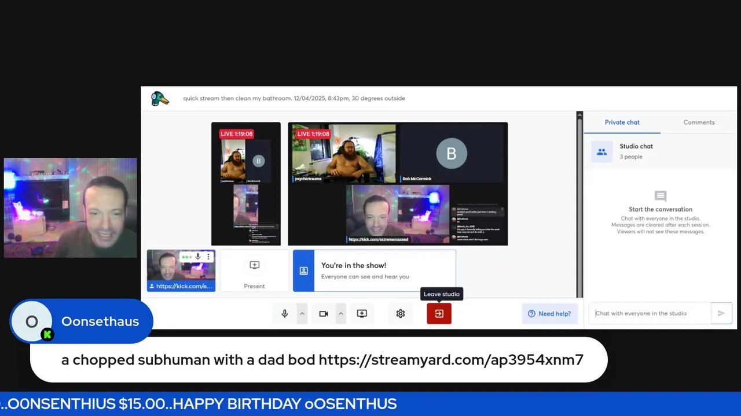
Task: Click the stream title text
Action: pyautogui.click(x=294, y=98)
